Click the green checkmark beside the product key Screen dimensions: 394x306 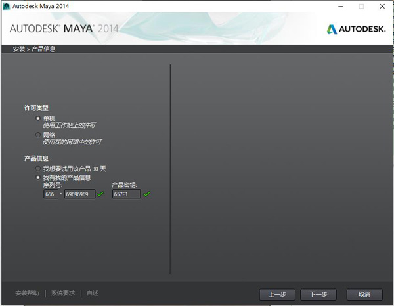click(147, 194)
